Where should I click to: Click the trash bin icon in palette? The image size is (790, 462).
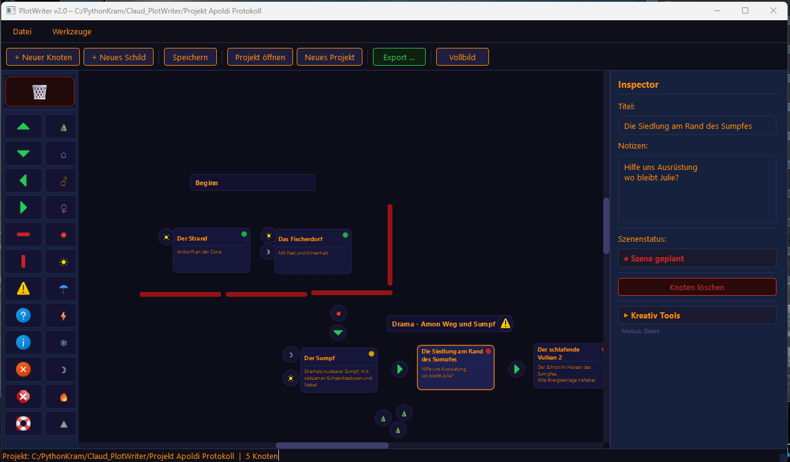(x=39, y=91)
